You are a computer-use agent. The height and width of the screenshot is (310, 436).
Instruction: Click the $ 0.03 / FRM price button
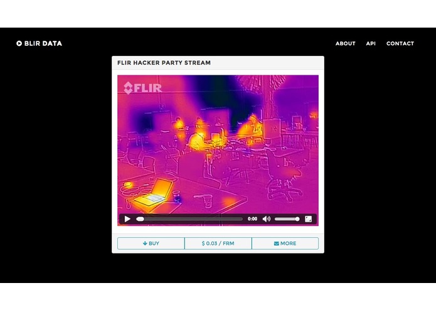tap(218, 243)
